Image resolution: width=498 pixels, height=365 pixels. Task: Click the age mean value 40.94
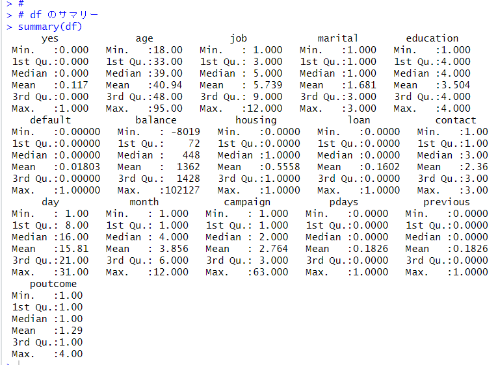tap(168, 85)
